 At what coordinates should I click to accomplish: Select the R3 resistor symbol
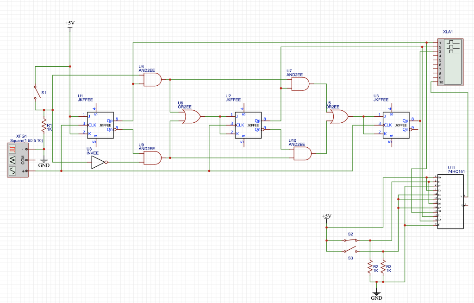pyautogui.click(x=383, y=267)
